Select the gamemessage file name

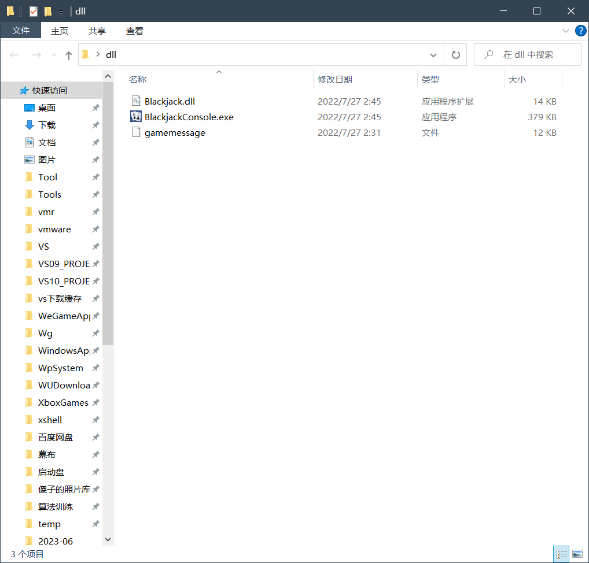tap(175, 133)
